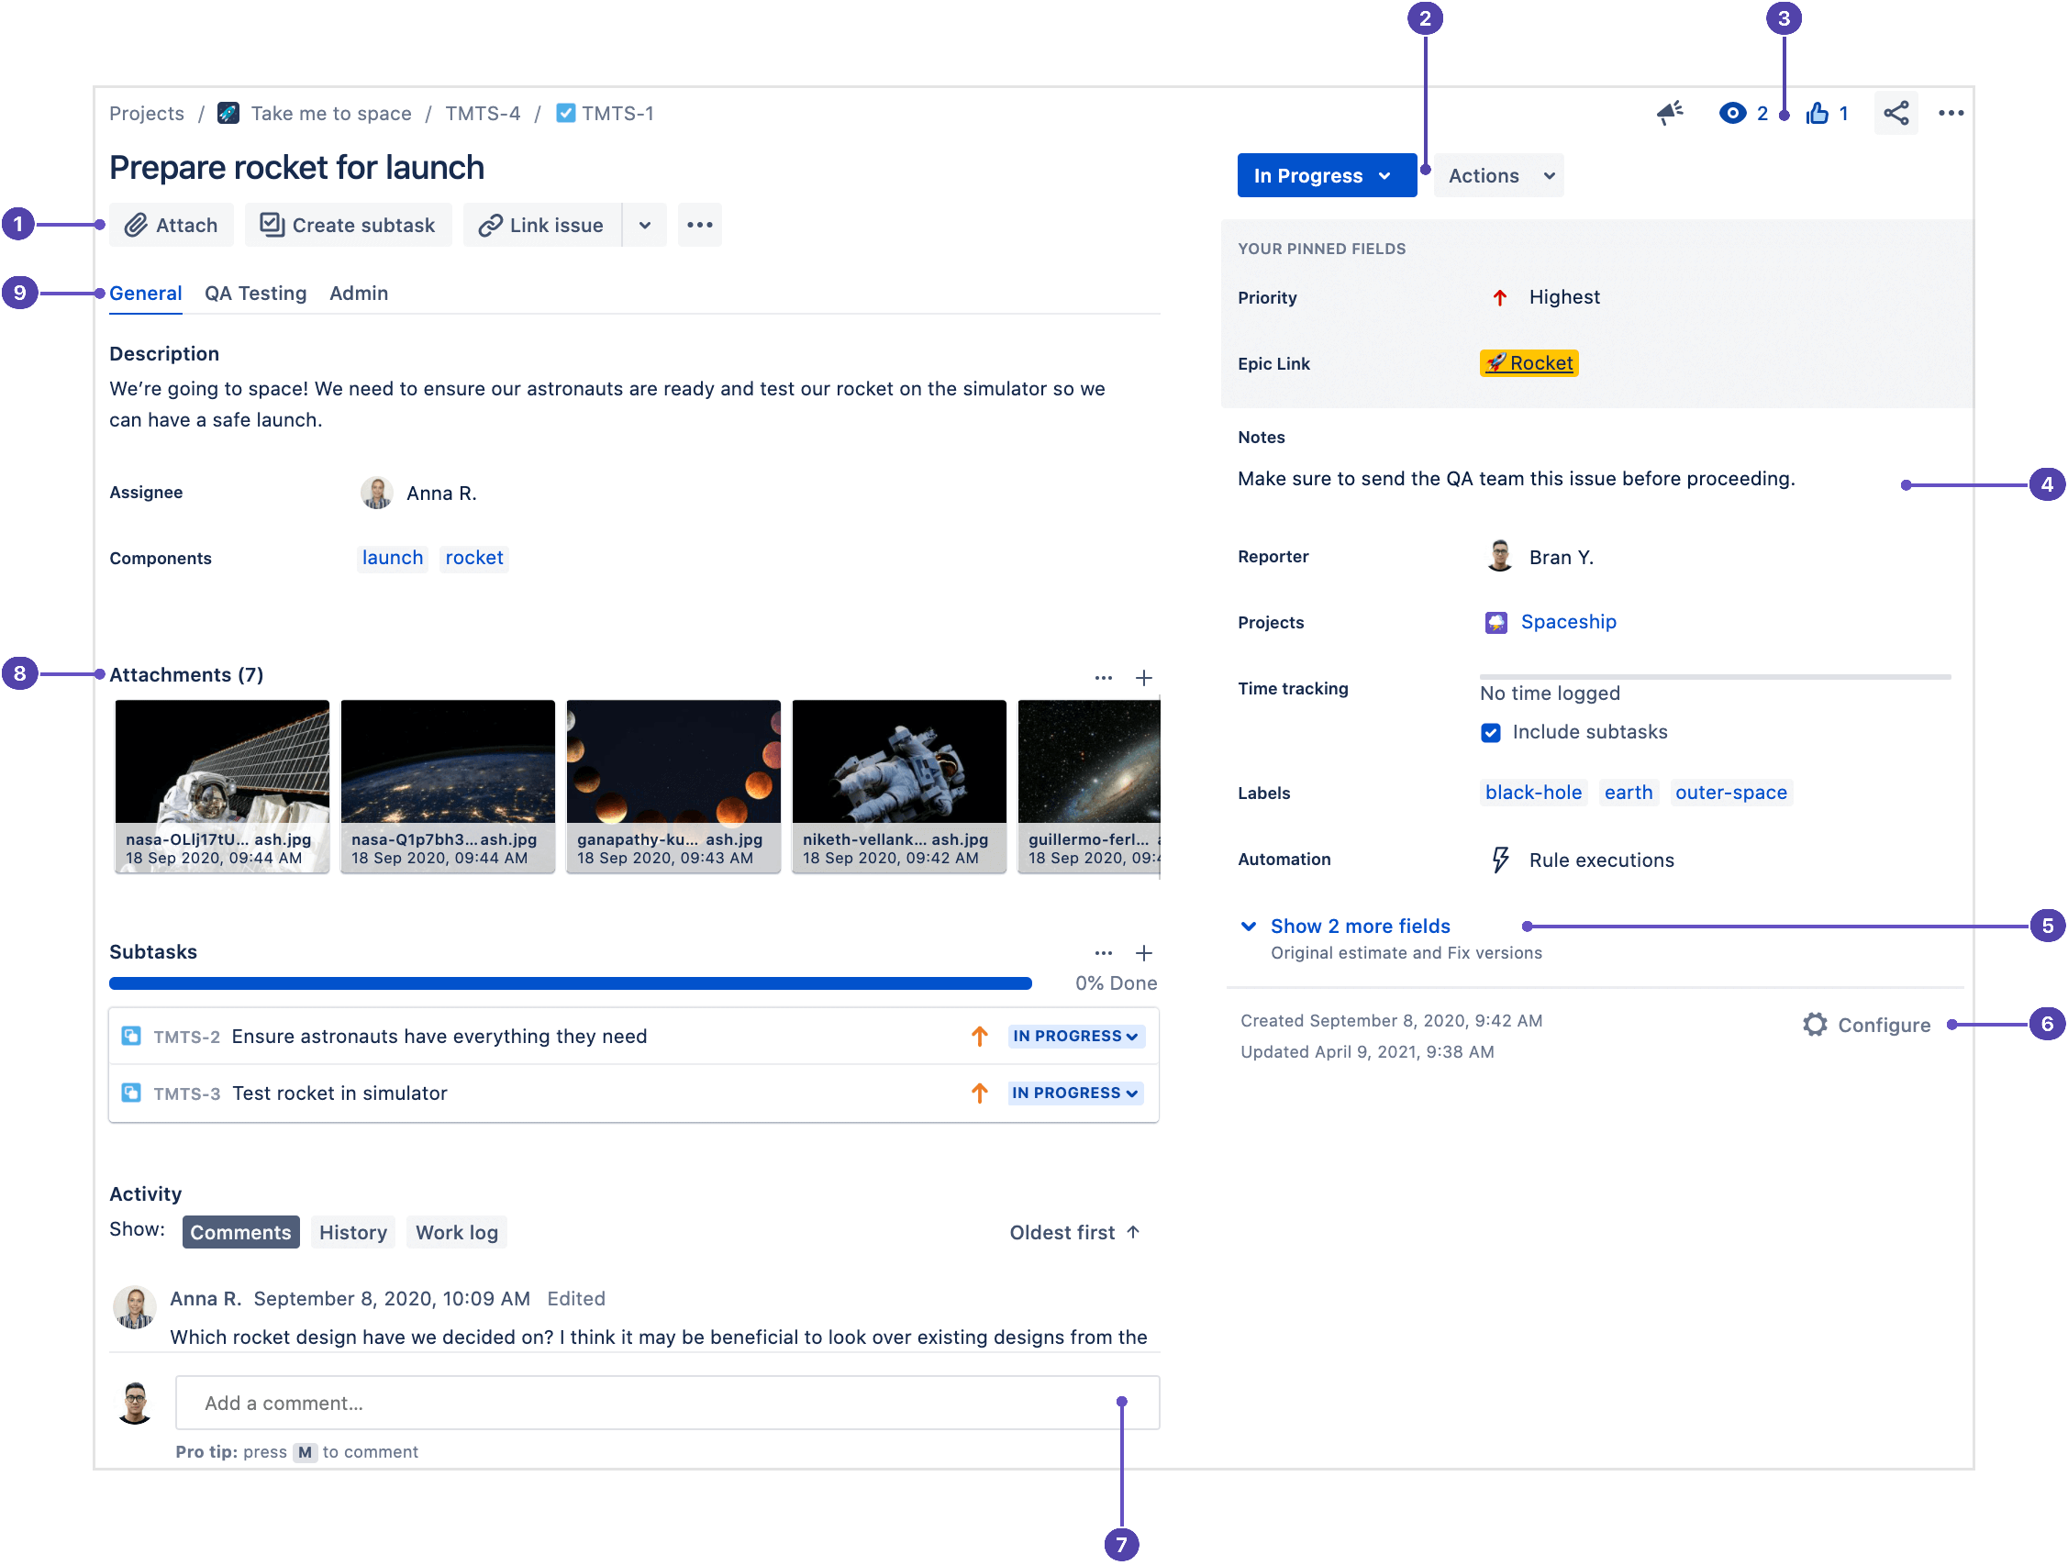
Task: Click the Spaceship project link
Action: click(x=1567, y=621)
